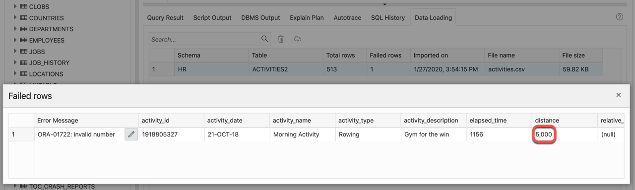The image size is (635, 190).
Task: Switch to the Autotrace tab
Action: [347, 17]
